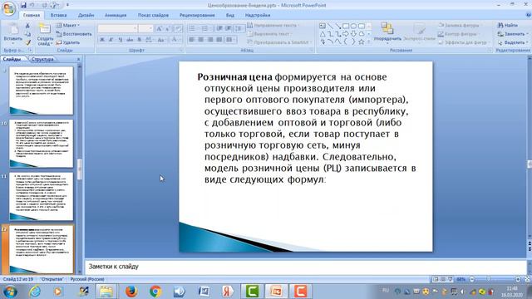Click the Office button
Screen dimensions: 532x299
point(9,8)
